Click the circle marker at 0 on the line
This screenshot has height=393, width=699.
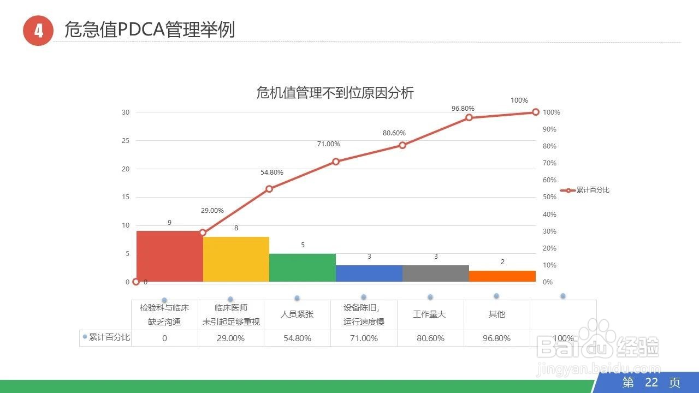(x=135, y=282)
